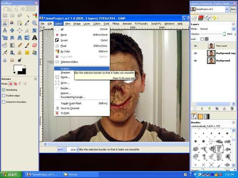The height and width of the screenshot is (178, 238).
Task: Select the Paths tool
Action: tap(20, 23)
